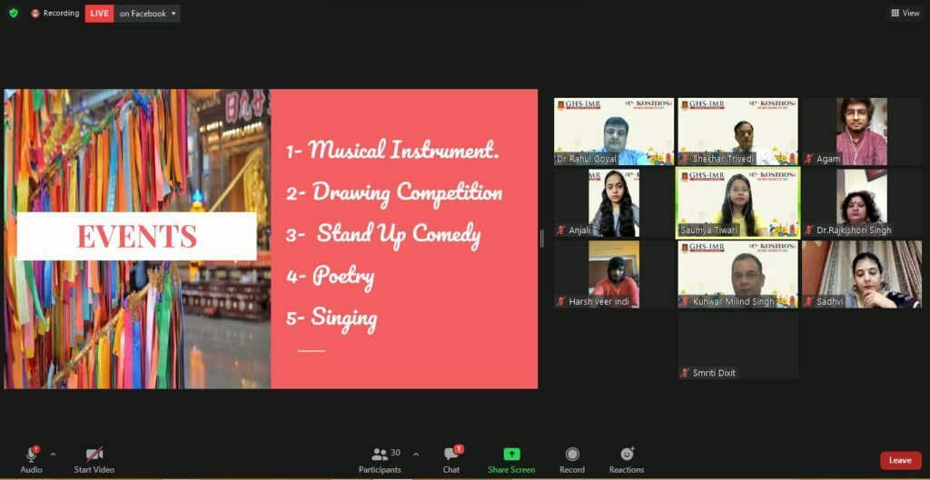Leave the meeting with the Leave button
Image resolution: width=930 pixels, height=480 pixels.
(900, 460)
